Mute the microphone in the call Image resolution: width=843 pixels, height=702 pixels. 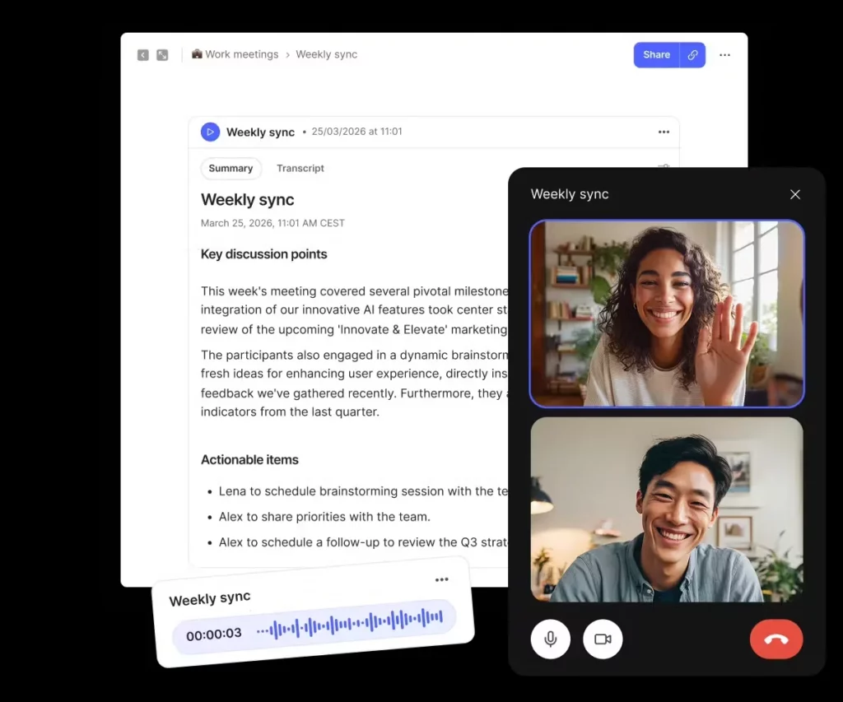tap(551, 639)
